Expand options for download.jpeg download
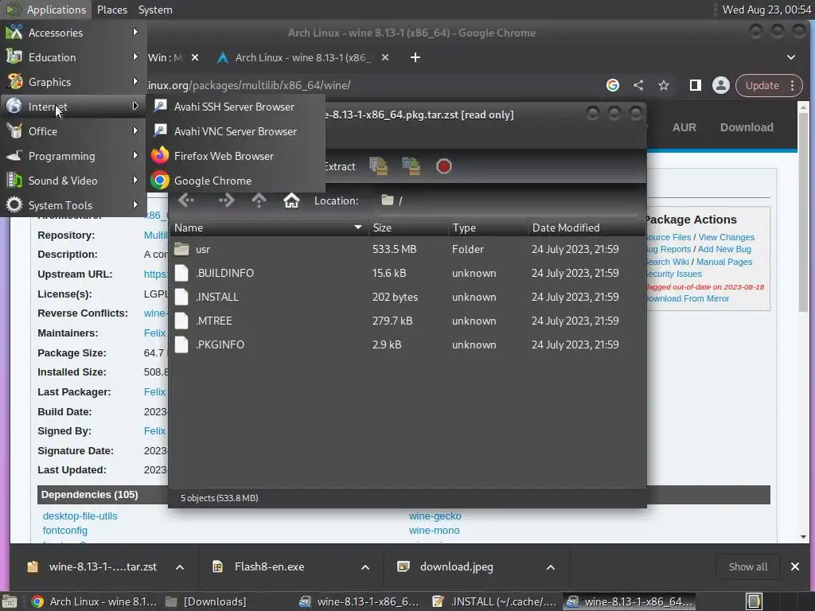815x611 pixels. 551,567
